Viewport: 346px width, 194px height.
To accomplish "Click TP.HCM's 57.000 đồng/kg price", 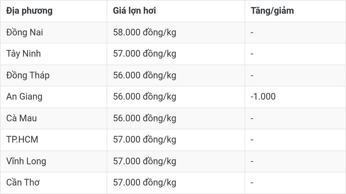I will click(145, 140).
